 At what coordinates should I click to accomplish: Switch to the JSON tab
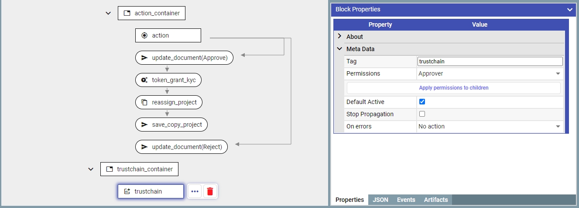[380, 200]
